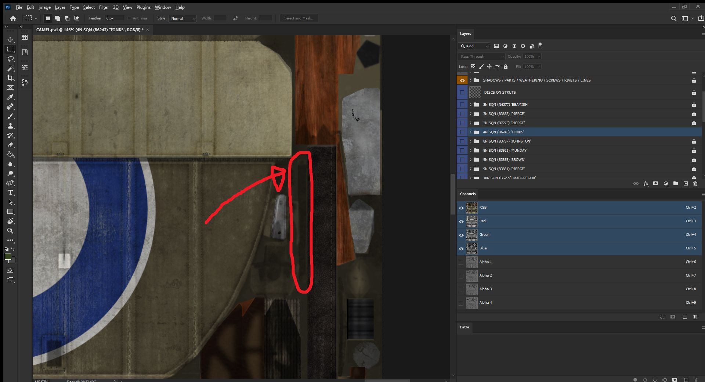Open the Filter menu
Image resolution: width=705 pixels, height=382 pixels.
104,7
